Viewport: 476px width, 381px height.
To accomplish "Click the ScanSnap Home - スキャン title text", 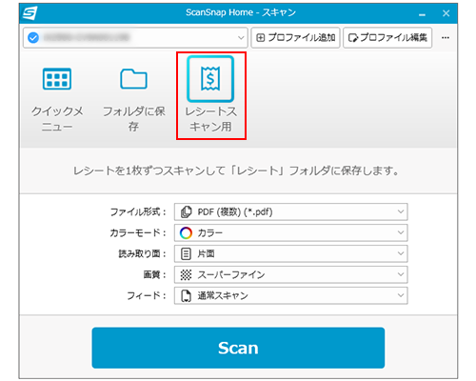I will pyautogui.click(x=241, y=12).
